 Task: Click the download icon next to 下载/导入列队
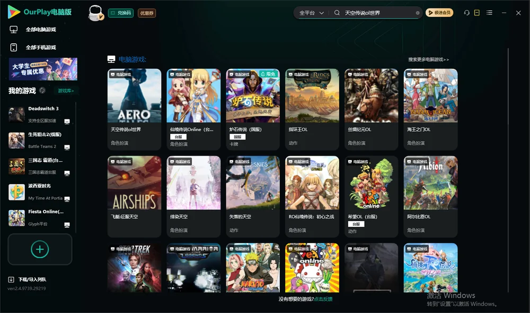coord(11,279)
